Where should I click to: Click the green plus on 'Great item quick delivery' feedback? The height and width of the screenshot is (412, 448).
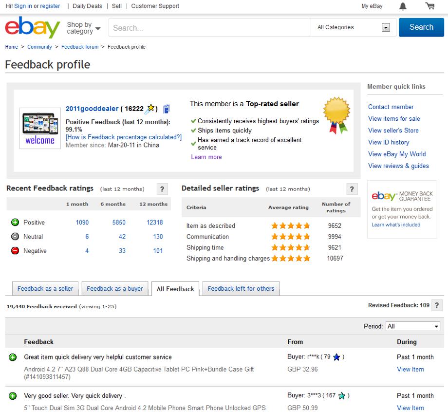pyautogui.click(x=13, y=357)
